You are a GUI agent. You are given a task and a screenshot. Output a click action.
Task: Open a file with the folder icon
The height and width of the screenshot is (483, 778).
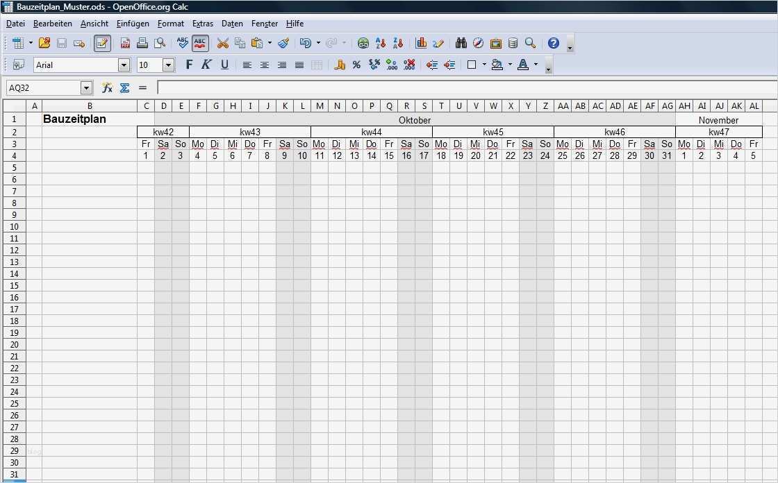tap(44, 43)
